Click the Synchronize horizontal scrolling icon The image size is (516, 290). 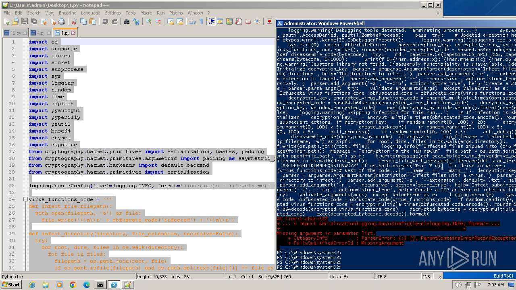click(180, 21)
